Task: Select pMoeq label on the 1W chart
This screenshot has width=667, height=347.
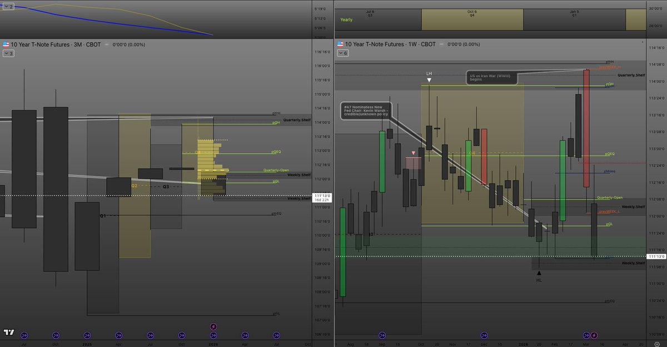Action: [610, 172]
